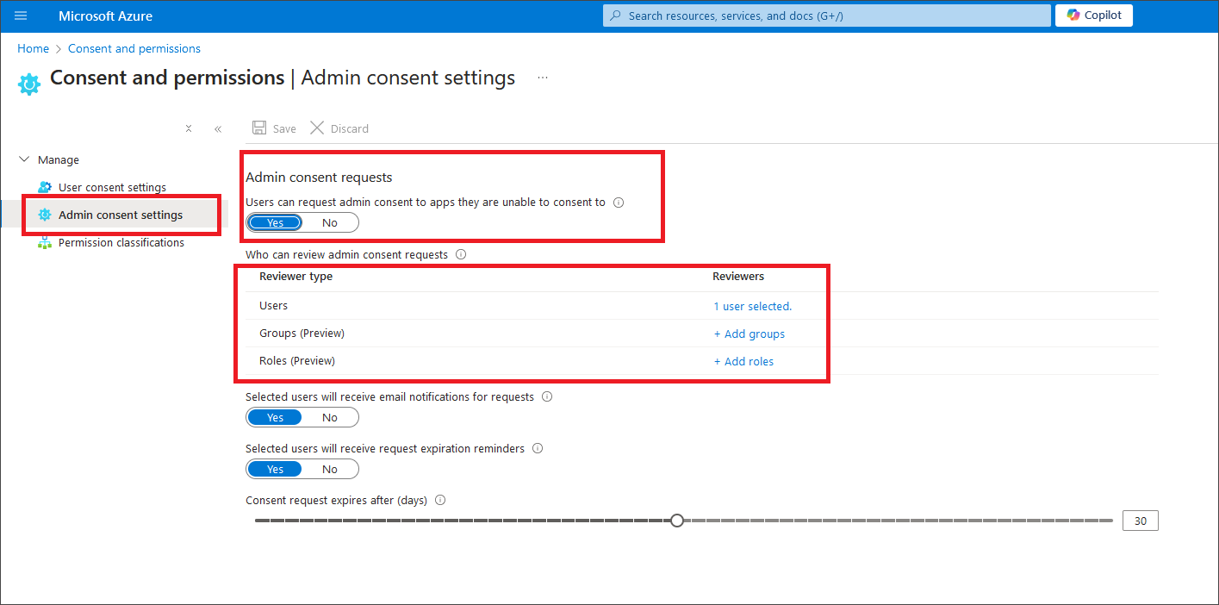Image resolution: width=1219 pixels, height=605 pixels.
Task: Click the Copilot button
Action: [1093, 16]
